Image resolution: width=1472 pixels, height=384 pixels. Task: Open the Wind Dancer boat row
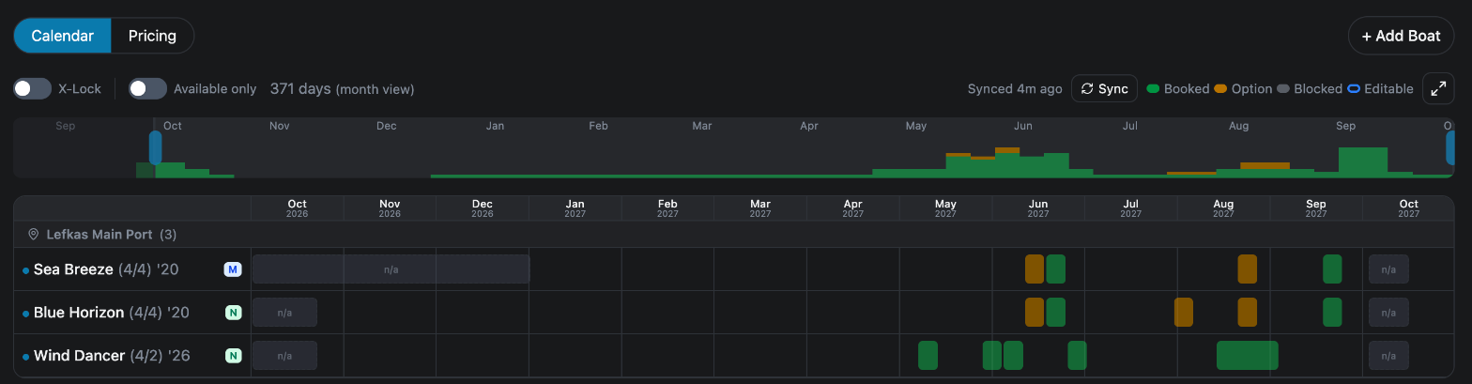[132, 356]
